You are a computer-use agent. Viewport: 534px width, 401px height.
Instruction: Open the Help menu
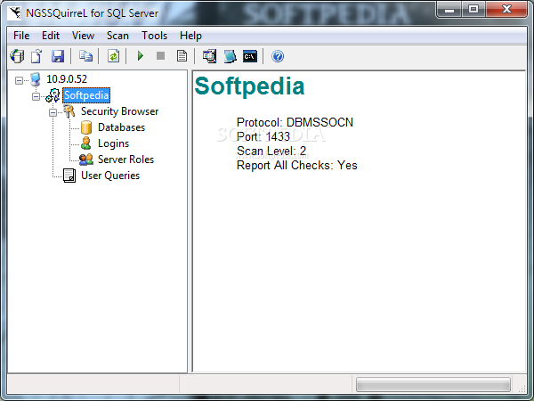point(190,36)
